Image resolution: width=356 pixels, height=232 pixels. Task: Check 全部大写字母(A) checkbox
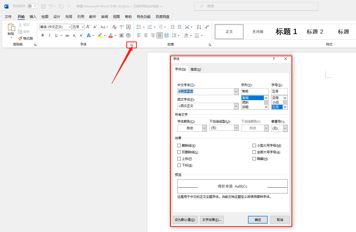254,152
